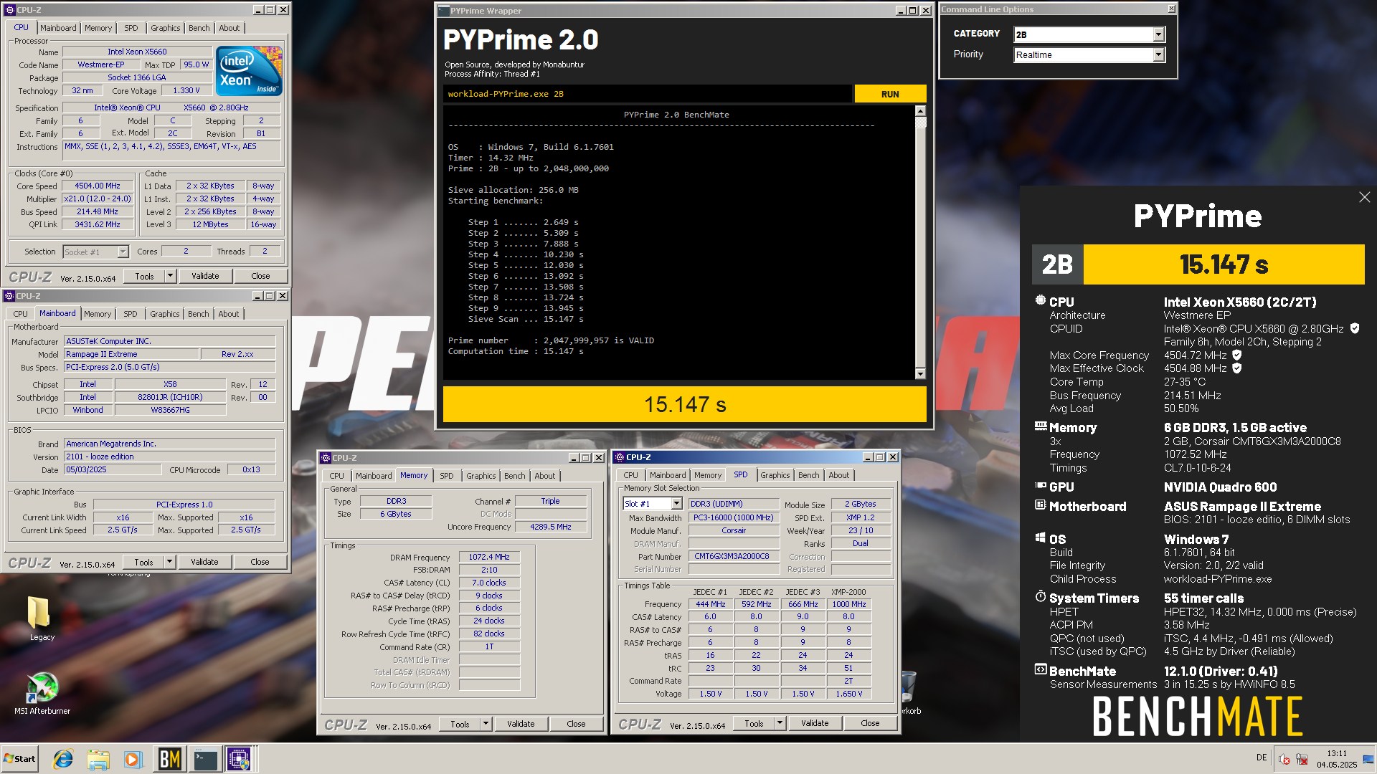Image resolution: width=1377 pixels, height=774 pixels.
Task: Expand Tools arrow in CPU-Z Memory window
Action: 486,724
